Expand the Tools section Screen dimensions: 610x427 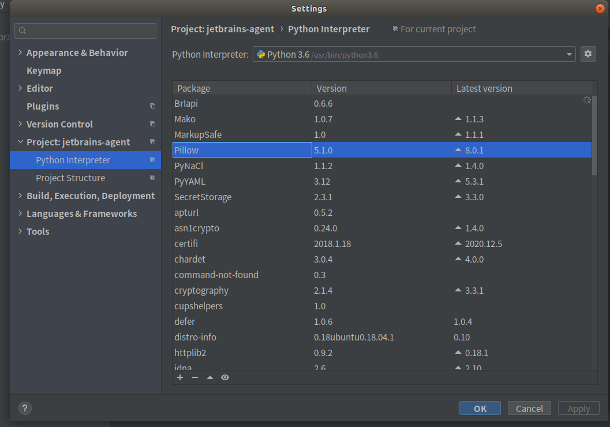coord(20,231)
